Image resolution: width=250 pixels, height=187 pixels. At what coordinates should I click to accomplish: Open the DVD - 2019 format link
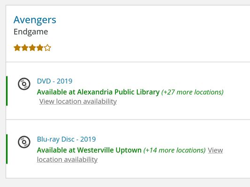coord(54,81)
